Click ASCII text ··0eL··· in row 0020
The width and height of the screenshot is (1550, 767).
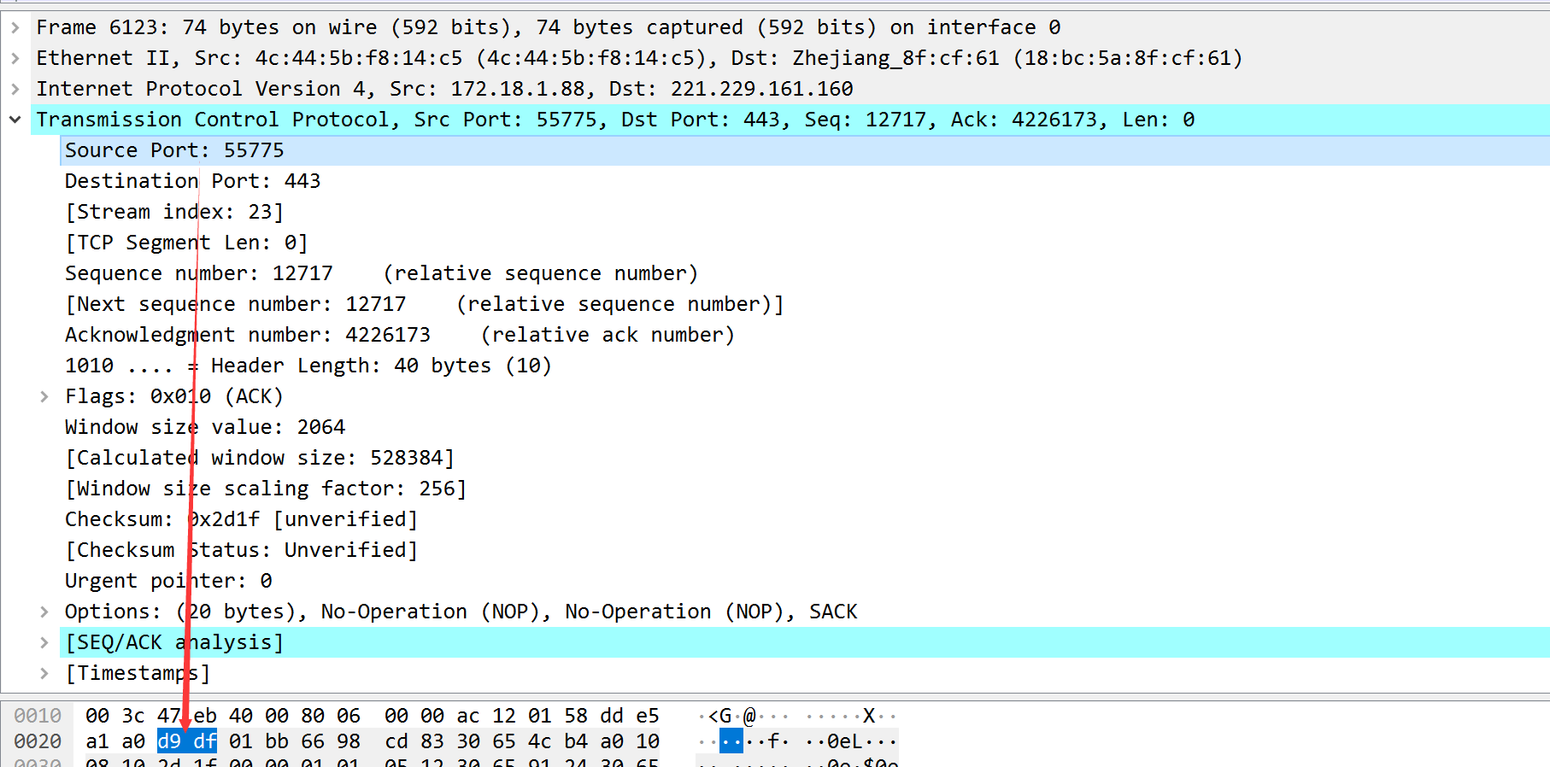pos(851,741)
